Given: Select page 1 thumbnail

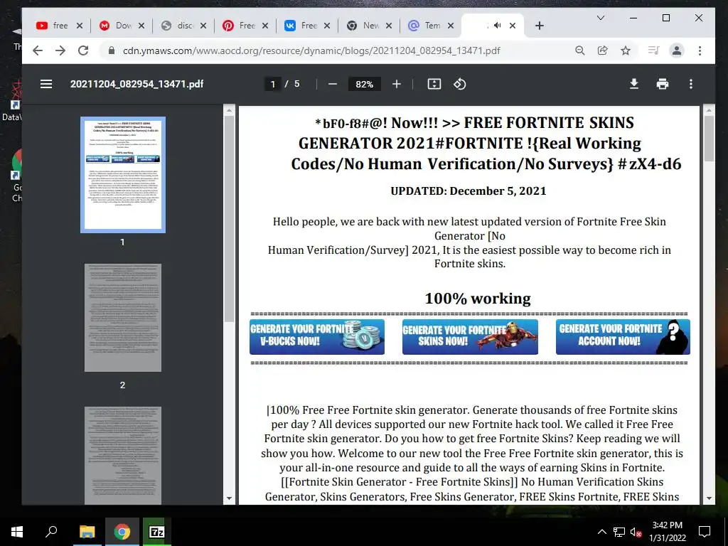Looking at the screenshot, I should tap(123, 175).
